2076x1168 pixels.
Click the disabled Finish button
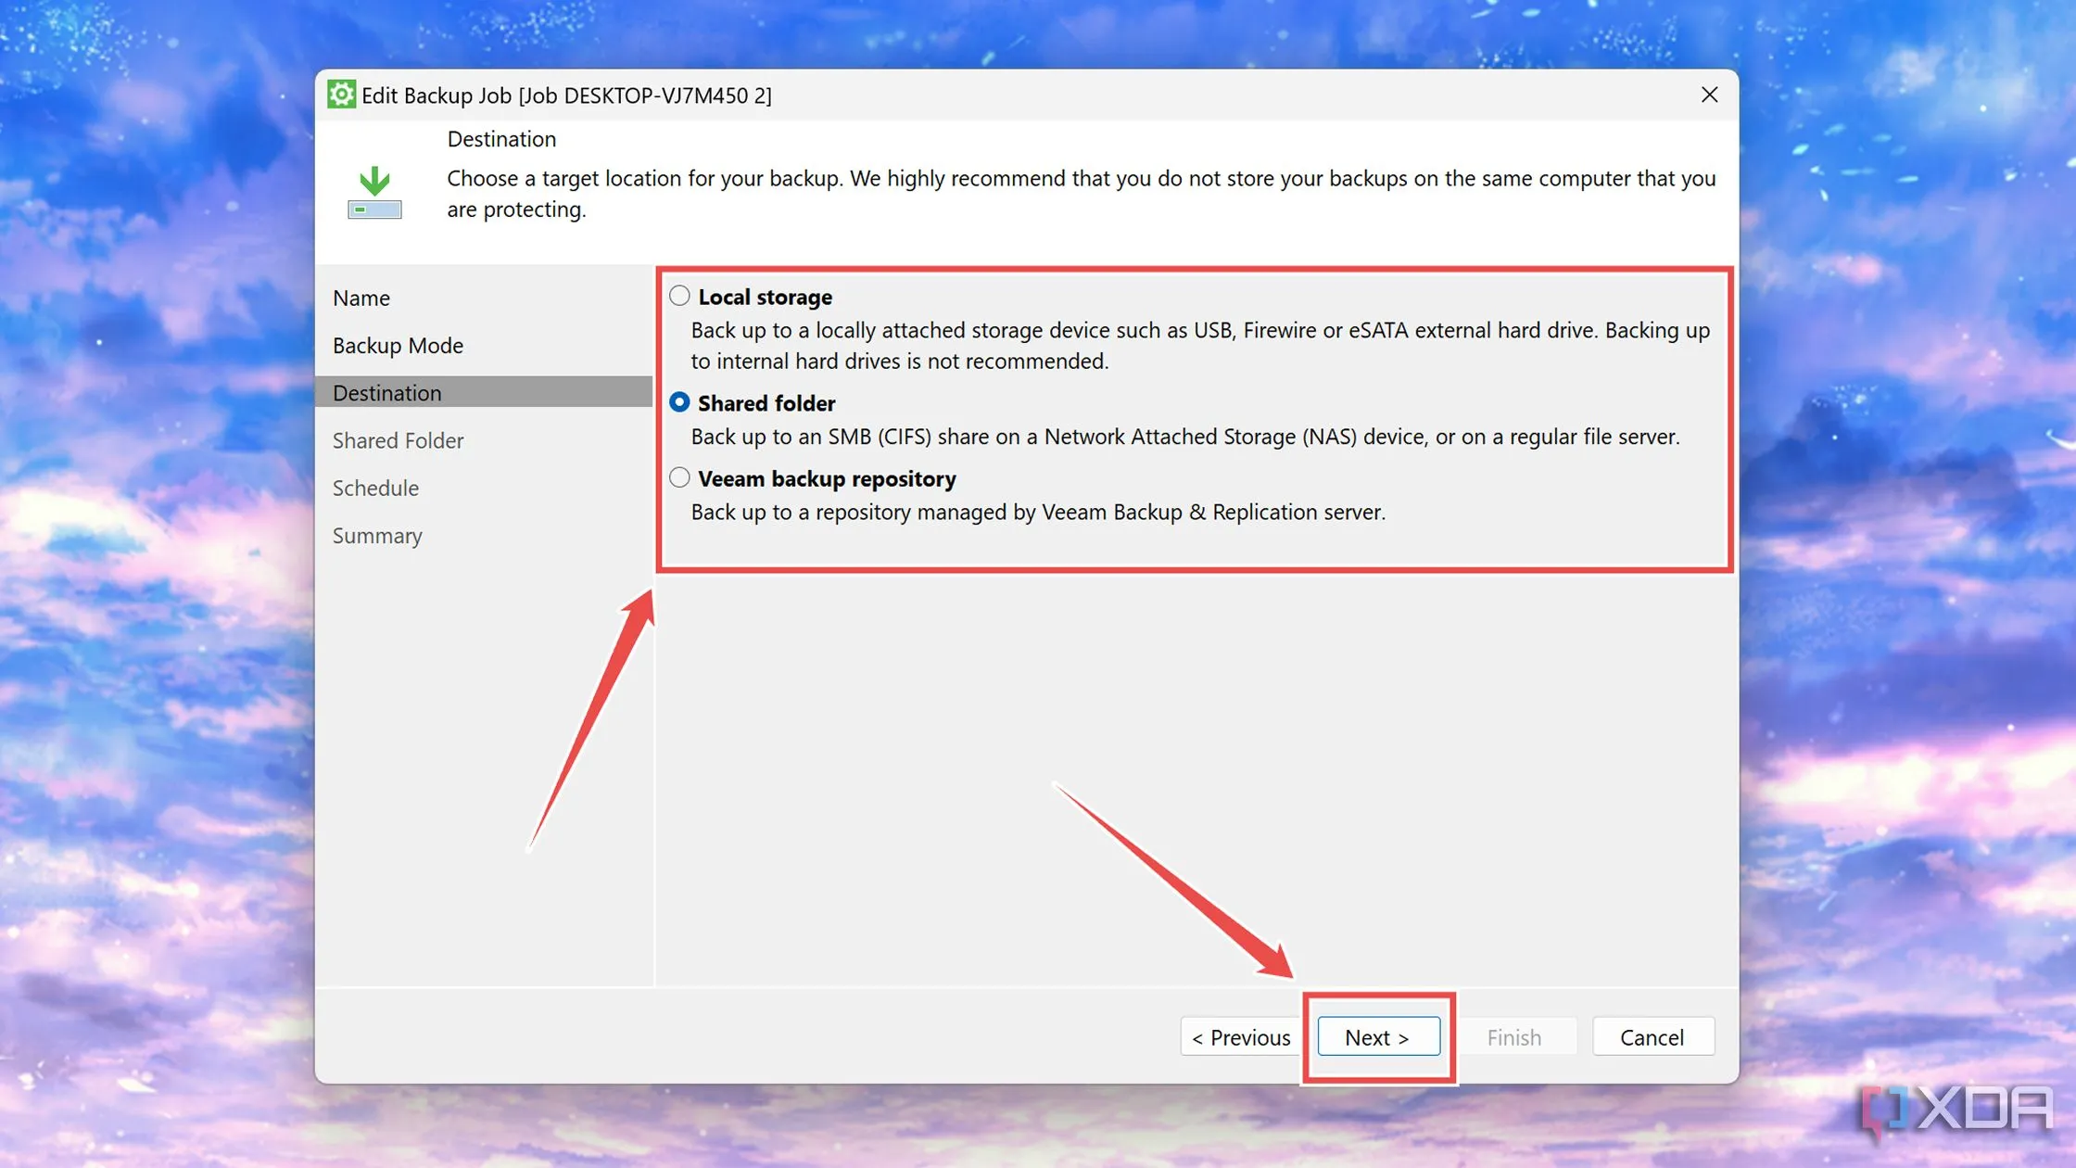[x=1513, y=1036]
